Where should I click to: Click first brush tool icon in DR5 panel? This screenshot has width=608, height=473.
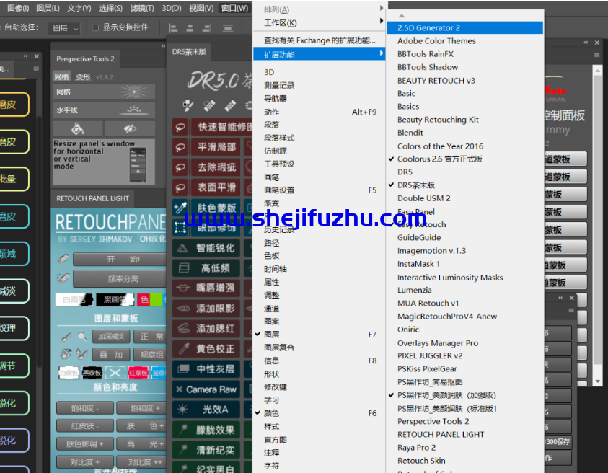coord(188,105)
